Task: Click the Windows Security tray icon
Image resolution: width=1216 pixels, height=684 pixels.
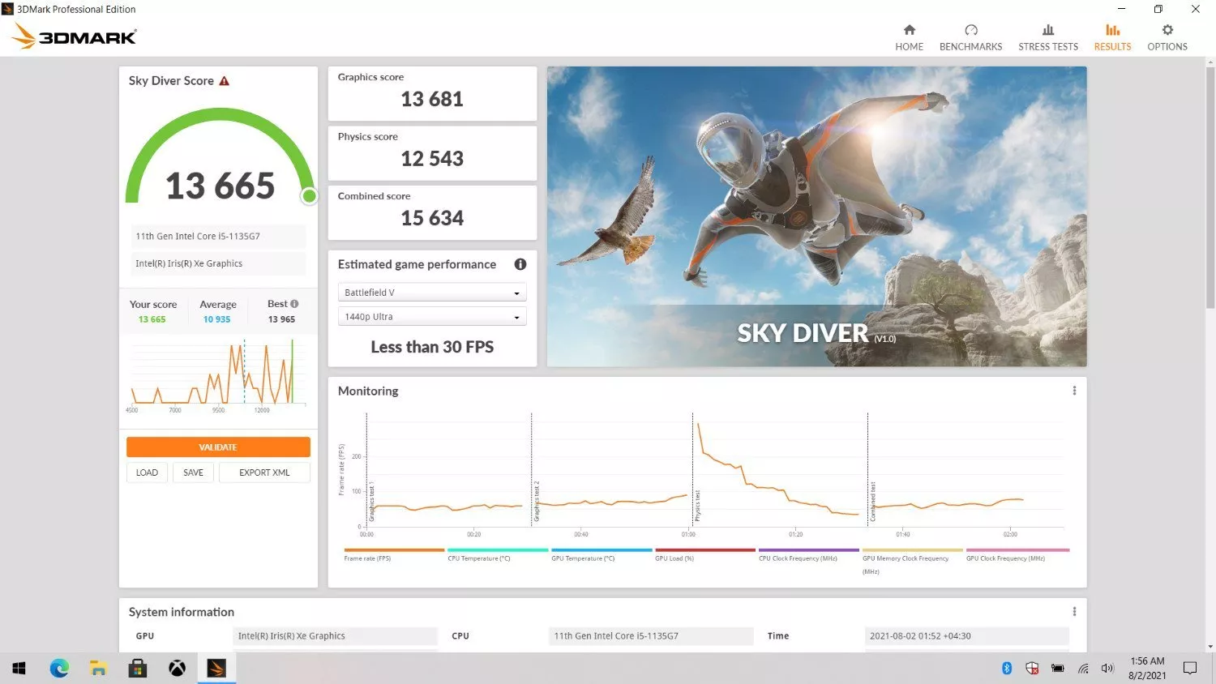Action: [x=1032, y=669]
